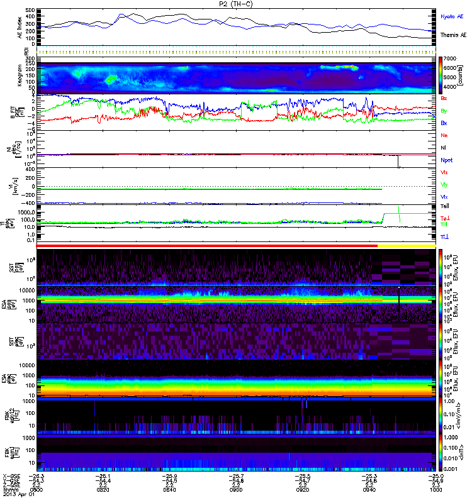Click the "7000" color bar tick value
This screenshot has height=503, width=472.
click(x=449, y=58)
